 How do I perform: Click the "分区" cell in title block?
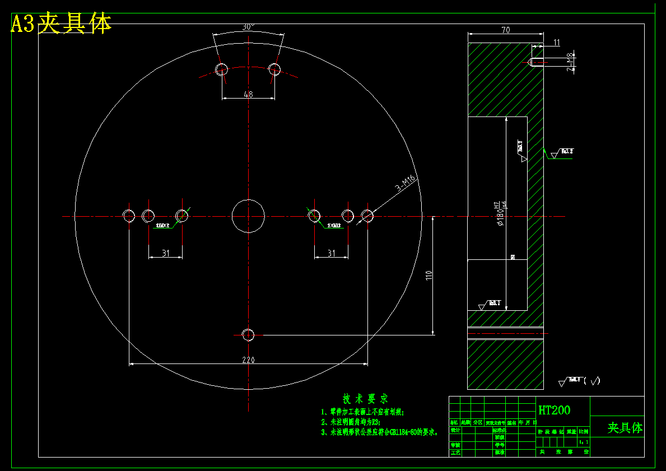478,422
